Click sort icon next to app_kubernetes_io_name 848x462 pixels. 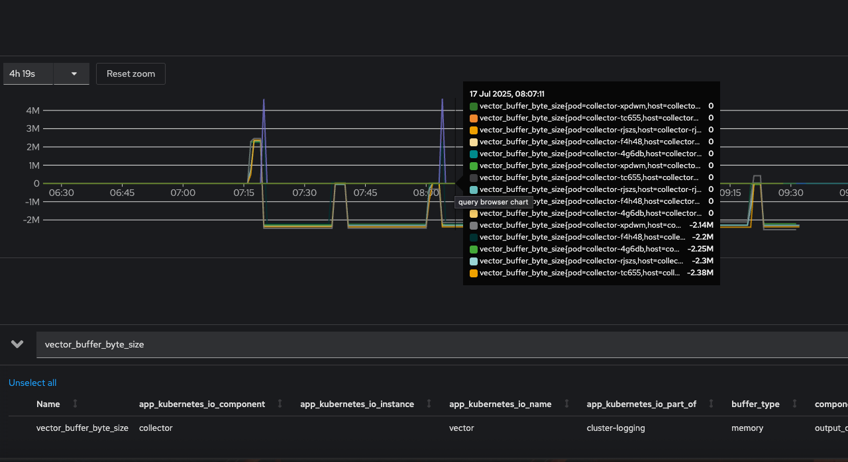pyautogui.click(x=566, y=404)
